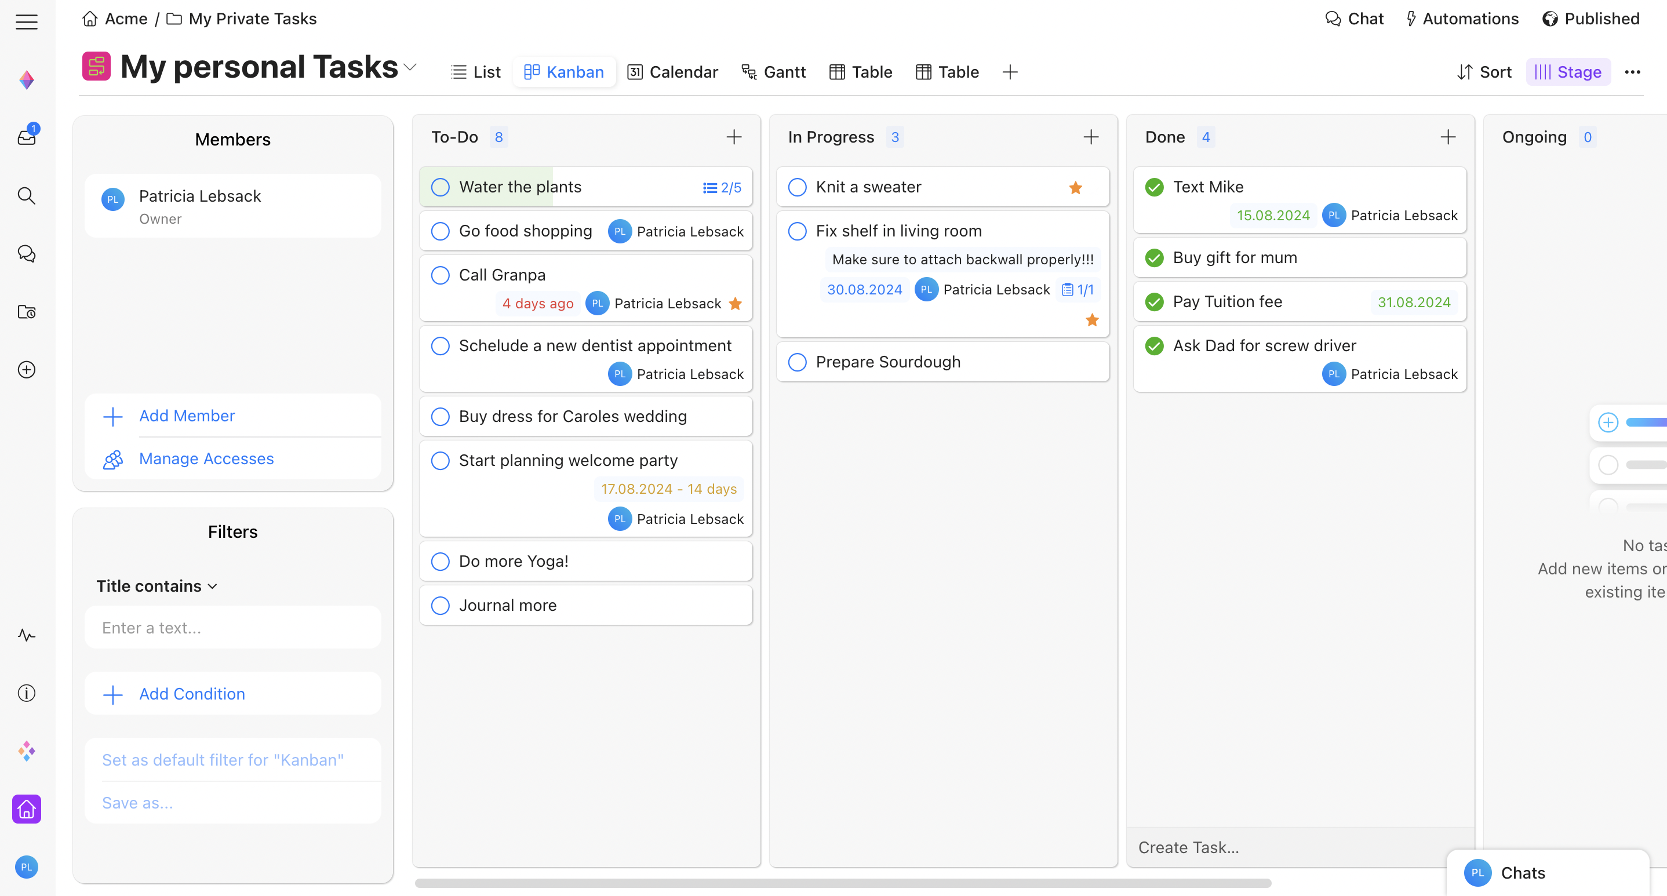Click the purple home icon in sidebar
The width and height of the screenshot is (1667, 896).
pyautogui.click(x=27, y=808)
